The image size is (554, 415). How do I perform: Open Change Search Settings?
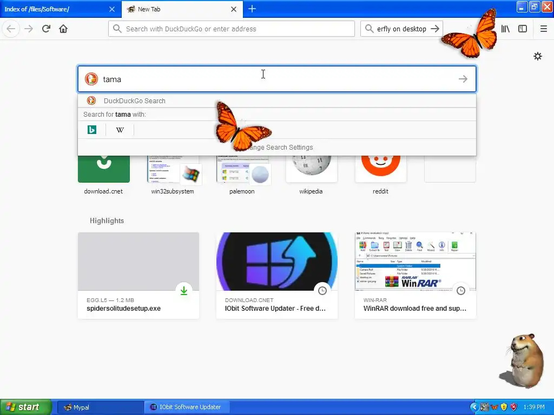(277, 147)
